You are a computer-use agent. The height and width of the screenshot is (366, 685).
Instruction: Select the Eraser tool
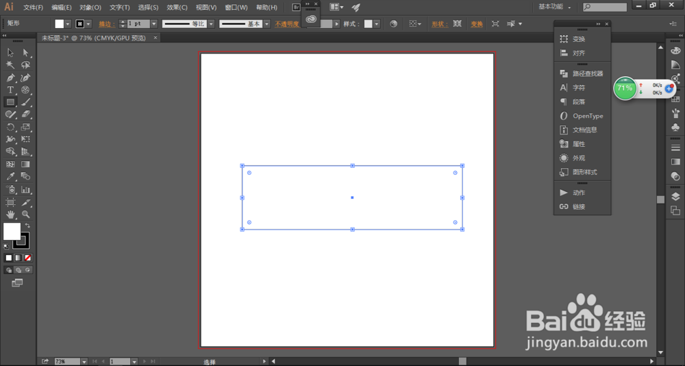26,114
